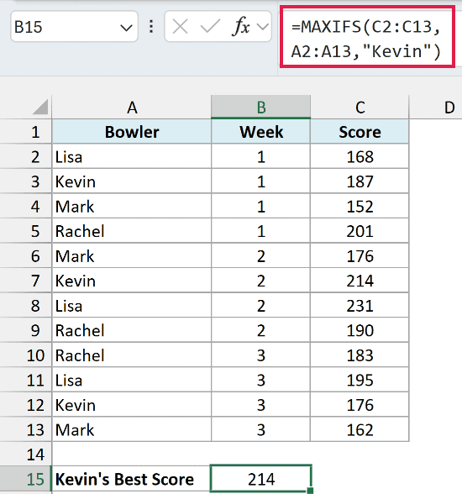Click score 176 in row 6
This screenshot has width=462, height=494.
(360, 255)
